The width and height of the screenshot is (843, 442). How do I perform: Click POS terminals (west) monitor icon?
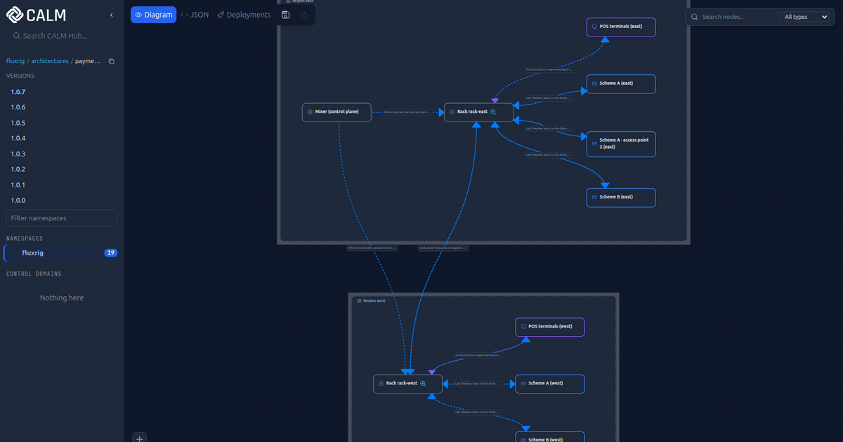pyautogui.click(x=523, y=327)
